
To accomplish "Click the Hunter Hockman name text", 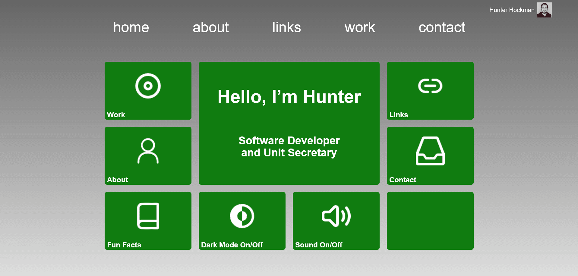I will 512,10.
